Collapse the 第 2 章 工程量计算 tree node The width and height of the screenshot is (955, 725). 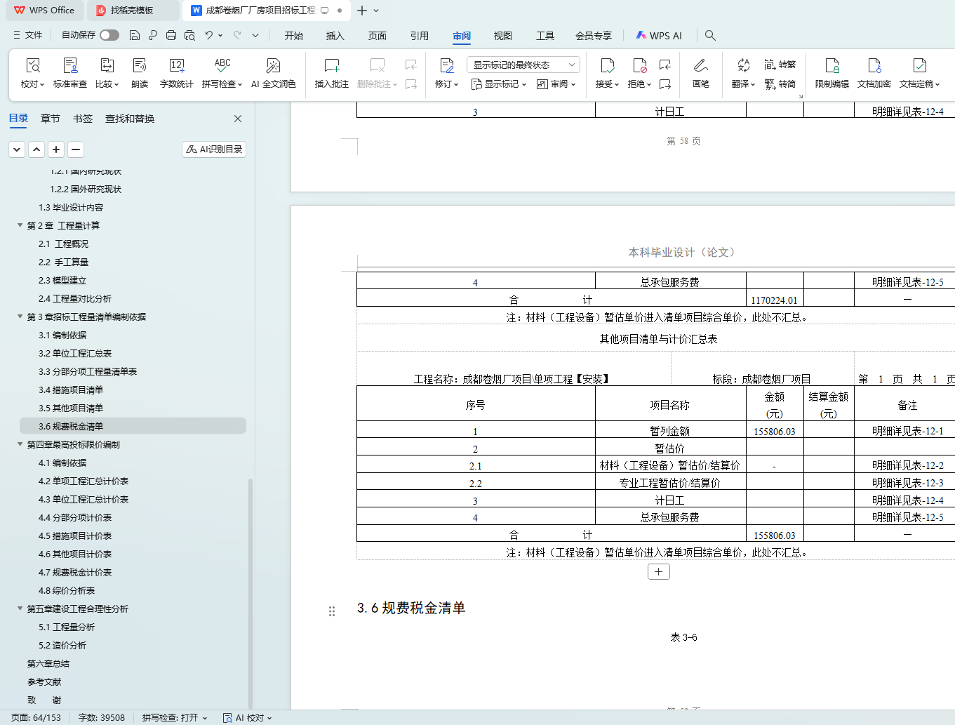click(20, 225)
